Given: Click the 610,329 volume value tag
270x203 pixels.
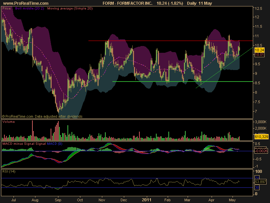Looking at the screenshot, I should (x=261, y=137).
